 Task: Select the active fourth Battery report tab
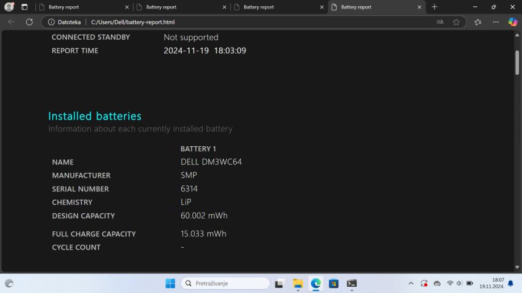[376, 7]
